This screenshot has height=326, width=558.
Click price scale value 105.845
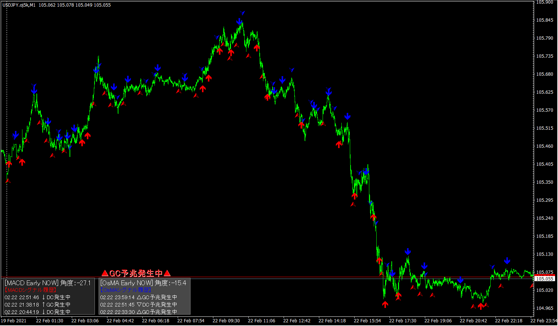[545, 20]
